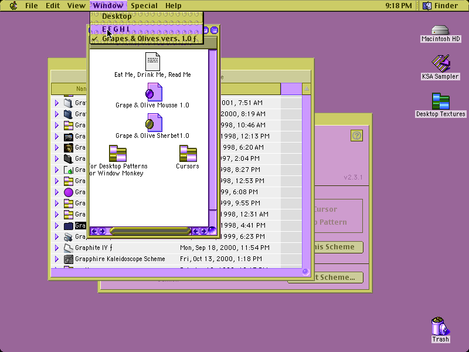
Task: Click the date 'Fri, Oct 13, 2000, 1:18 PM'
Action: [x=221, y=259]
